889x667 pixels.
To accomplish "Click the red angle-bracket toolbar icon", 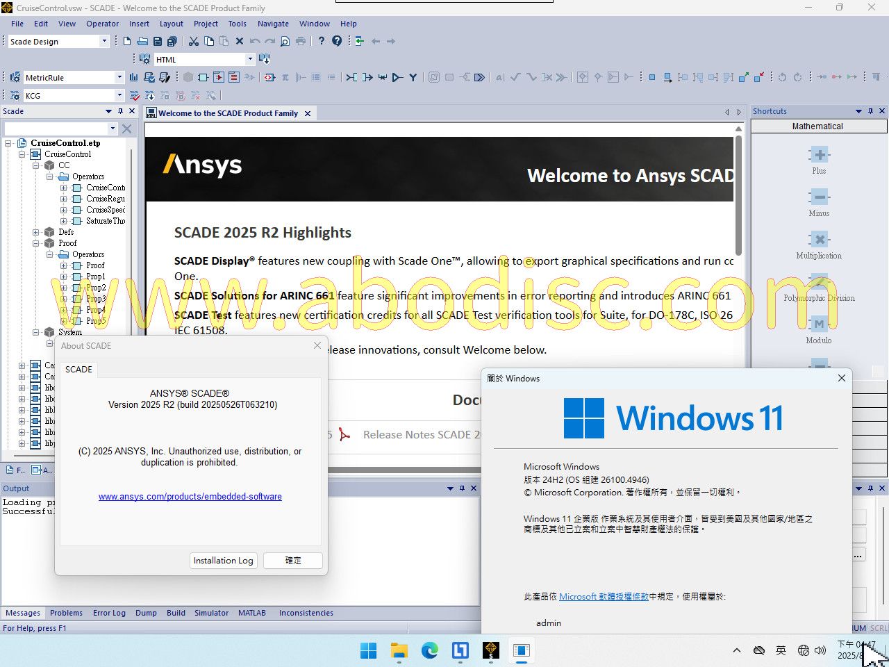I will coord(270,78).
